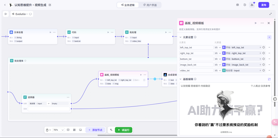Open panel header more options

[262, 23]
